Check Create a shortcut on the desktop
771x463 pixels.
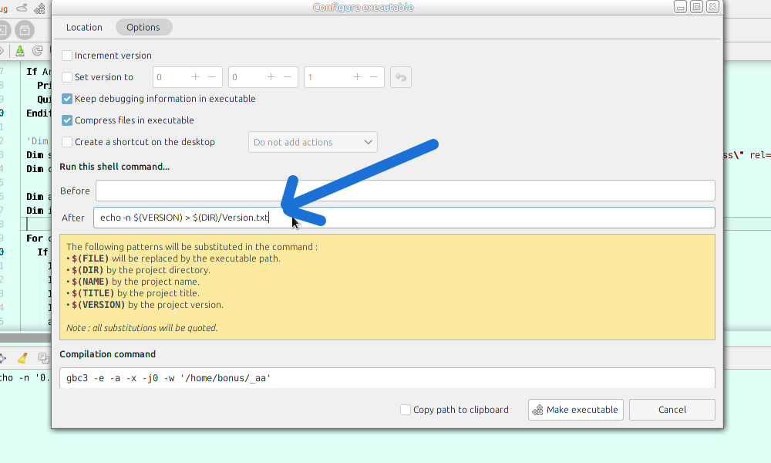click(x=67, y=142)
